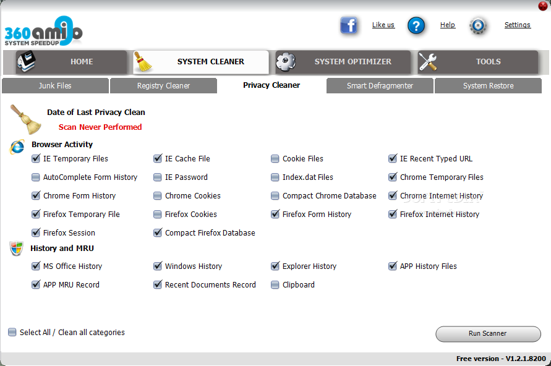Open the Smart Defragmenter tab
This screenshot has width=551, height=366.
[380, 86]
